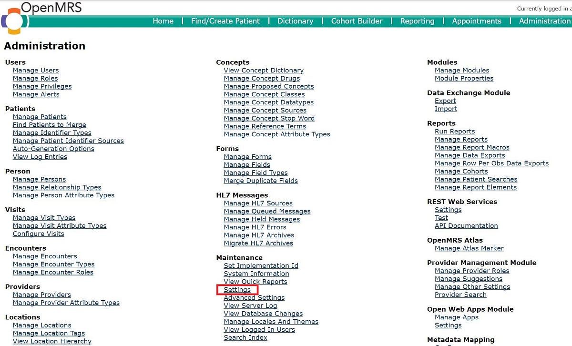Click View Server Log
Image resolution: width=572 pixels, height=346 pixels.
pyautogui.click(x=250, y=305)
